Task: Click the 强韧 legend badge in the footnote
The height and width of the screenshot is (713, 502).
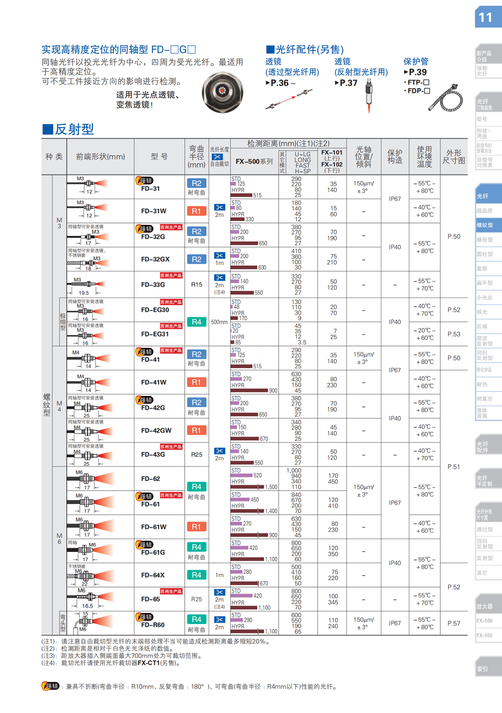Action: (51, 686)
